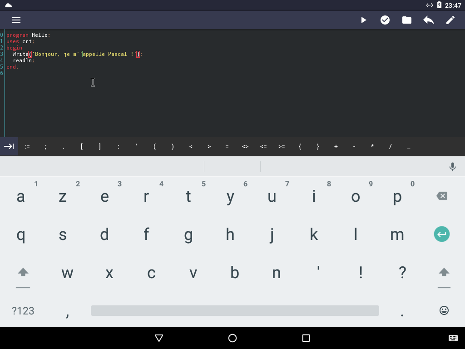Tap the Android home button
The width and height of the screenshot is (465, 349).
232,338
